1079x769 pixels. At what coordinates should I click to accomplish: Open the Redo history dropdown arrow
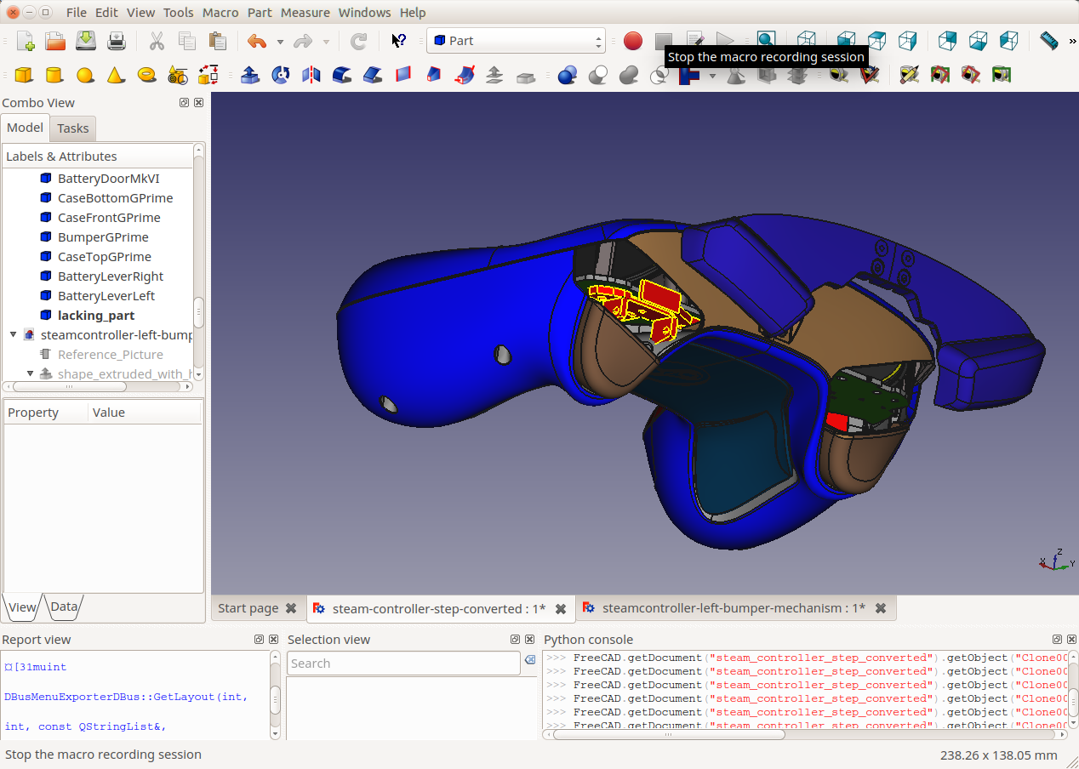326,41
